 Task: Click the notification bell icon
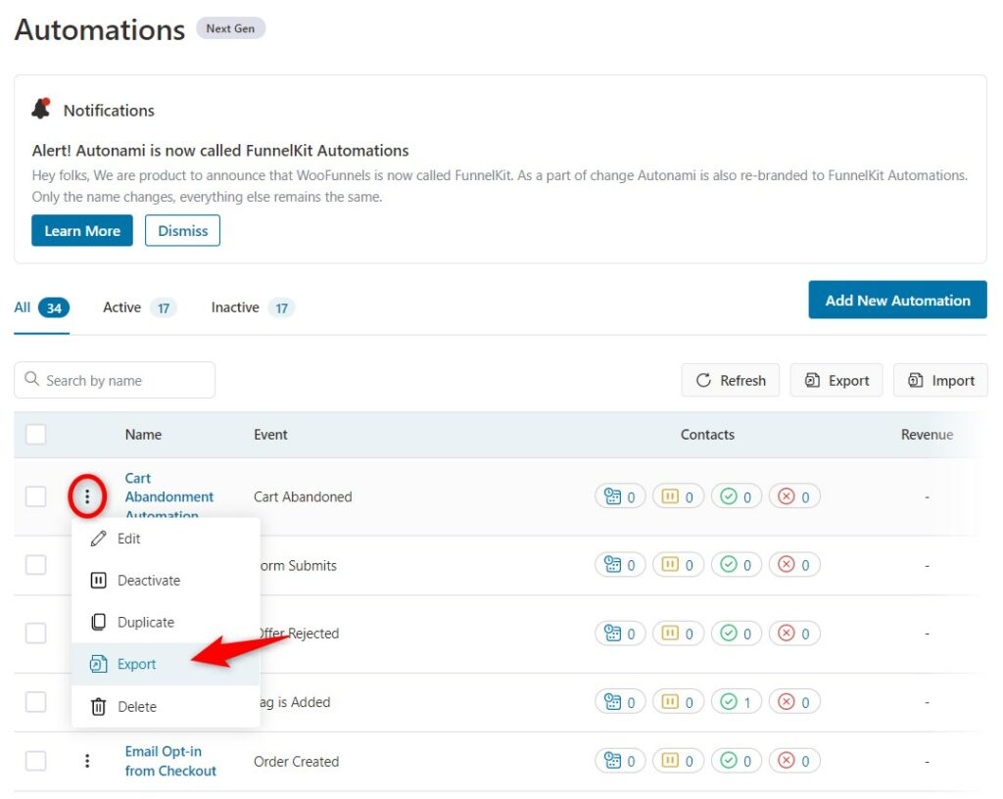41,109
